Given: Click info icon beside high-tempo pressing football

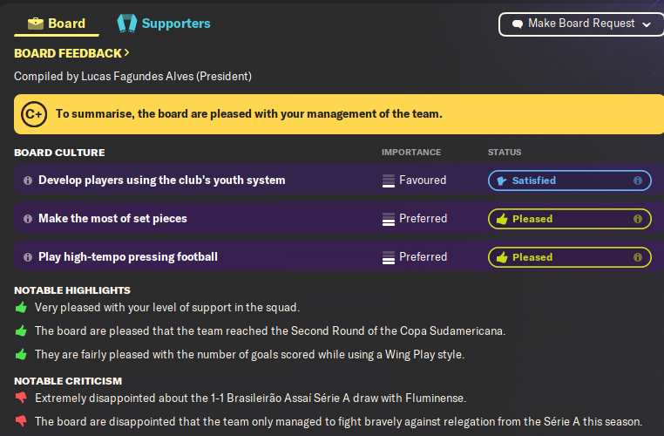Looking at the screenshot, I should click(28, 257).
